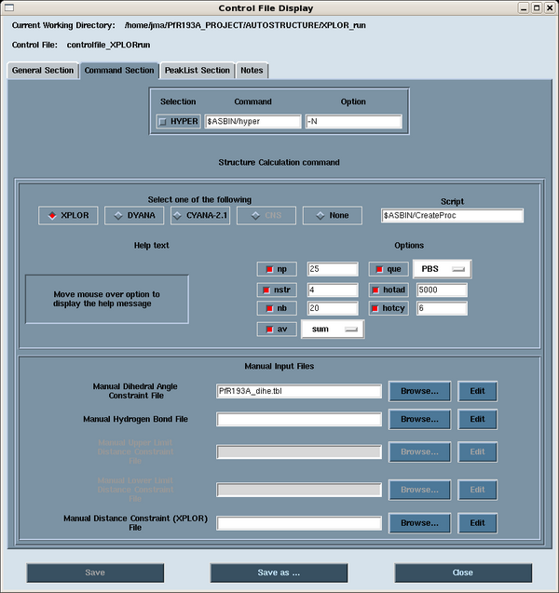Expand the av sum dropdown

click(x=332, y=329)
